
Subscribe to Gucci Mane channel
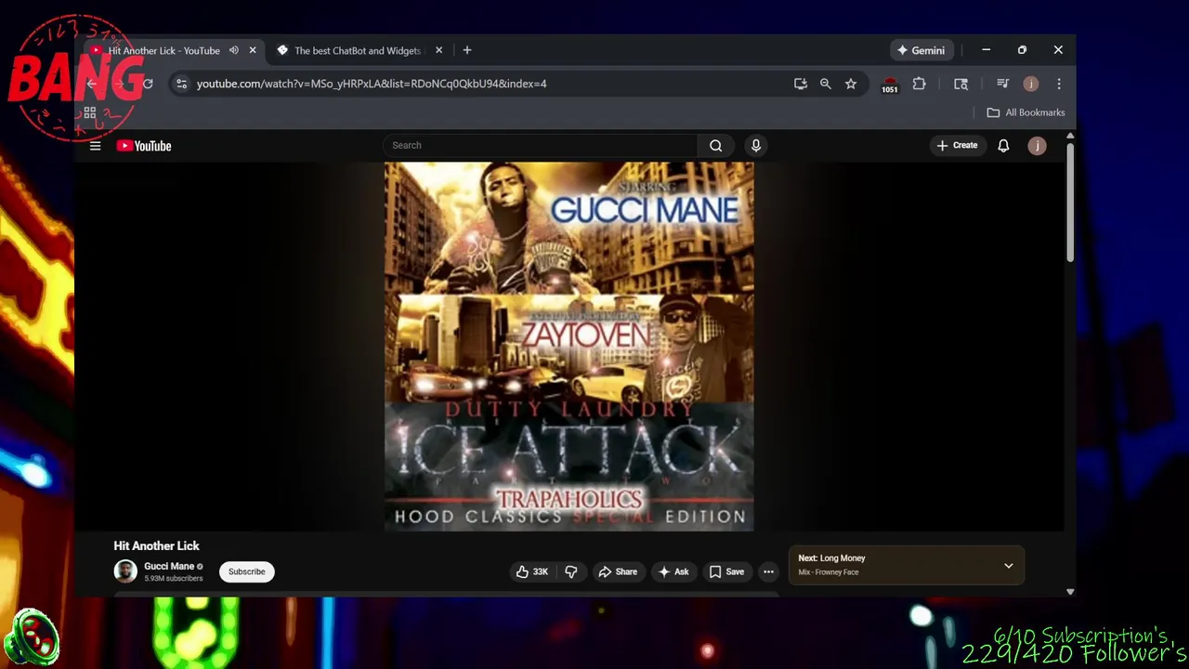(x=247, y=571)
